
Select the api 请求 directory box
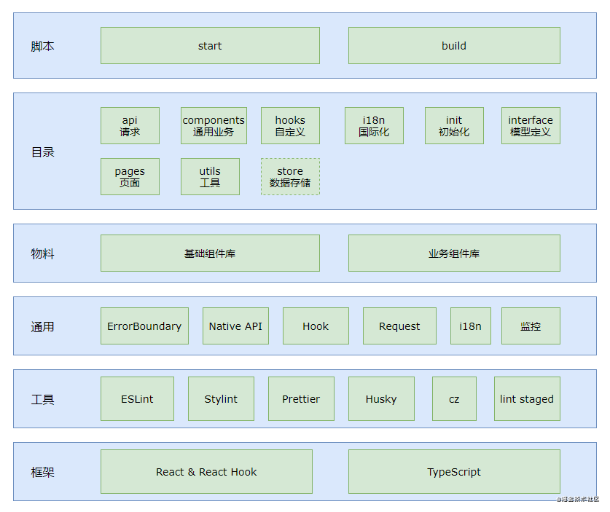(130, 125)
